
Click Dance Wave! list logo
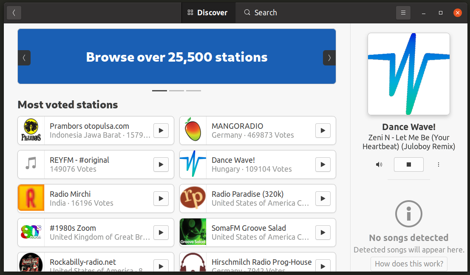click(x=193, y=164)
